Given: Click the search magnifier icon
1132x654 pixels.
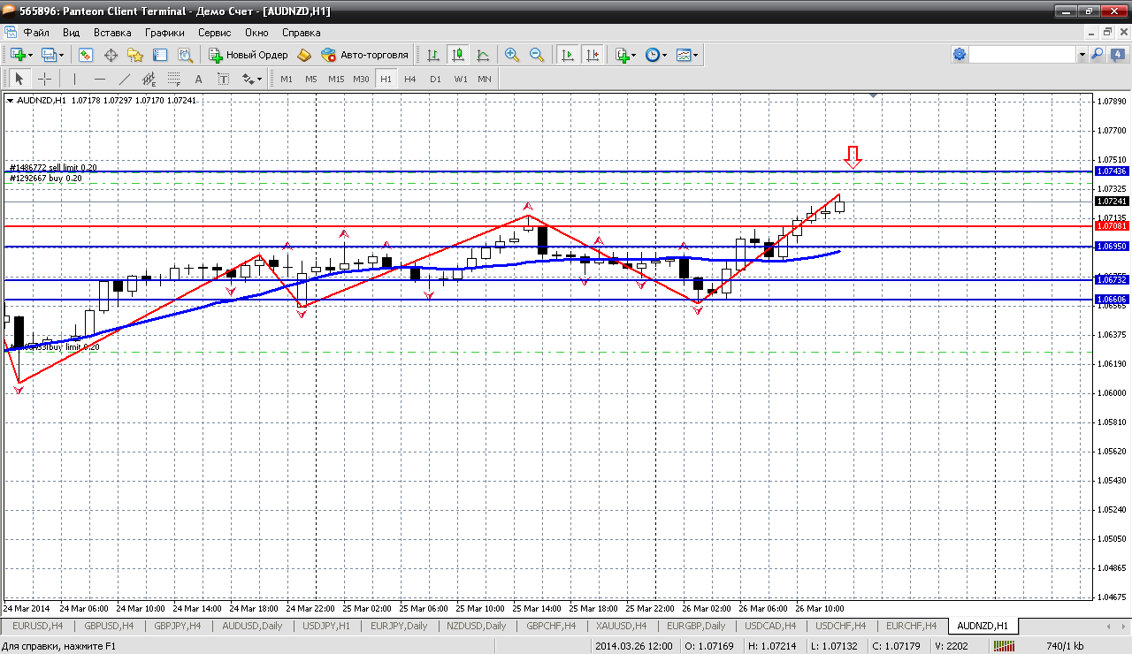Looking at the screenshot, I should click(x=1098, y=55).
